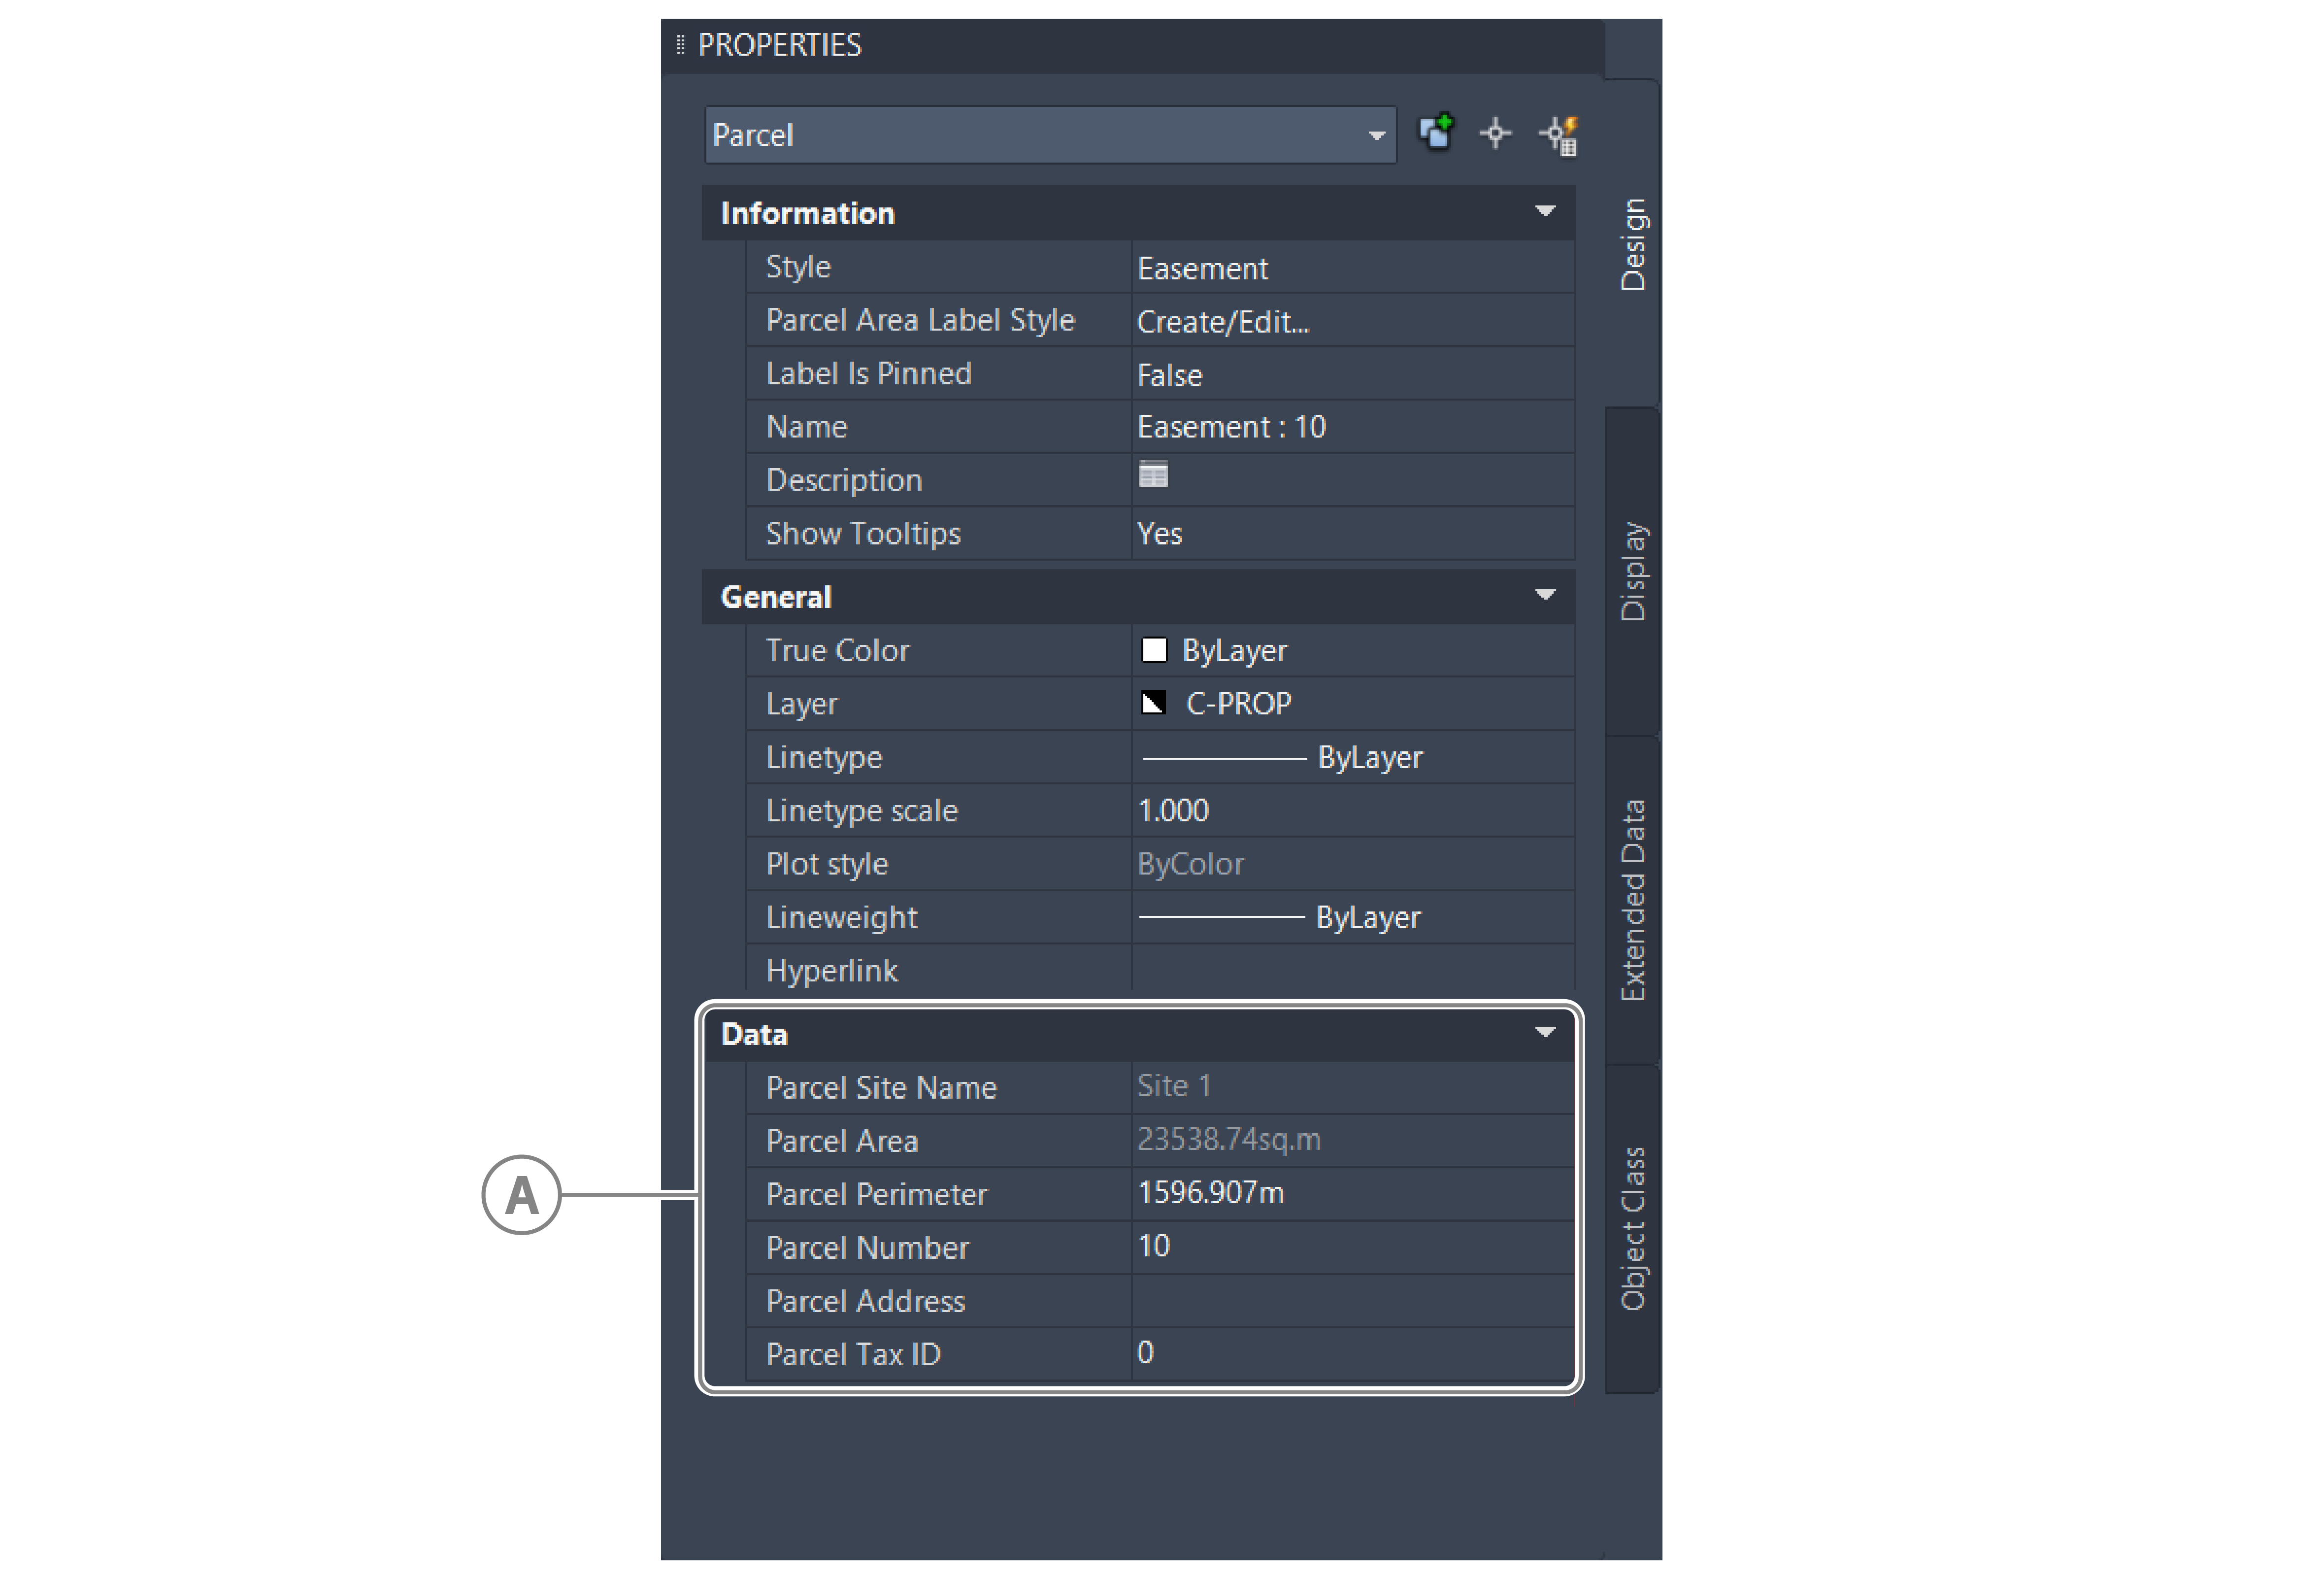
Task: Click the Layer C-PROP icon
Action: click(x=1153, y=703)
